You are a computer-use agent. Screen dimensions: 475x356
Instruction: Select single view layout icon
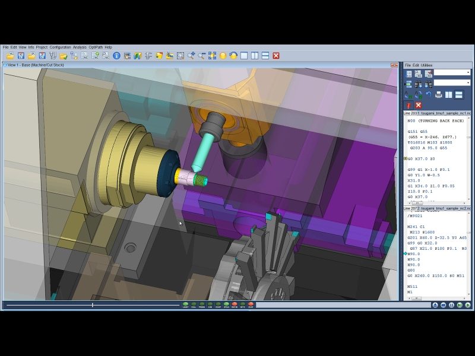pyautogui.click(x=244, y=56)
